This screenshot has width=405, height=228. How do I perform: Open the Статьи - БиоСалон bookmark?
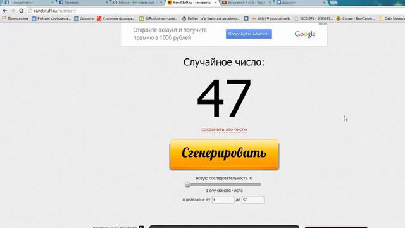point(356,18)
